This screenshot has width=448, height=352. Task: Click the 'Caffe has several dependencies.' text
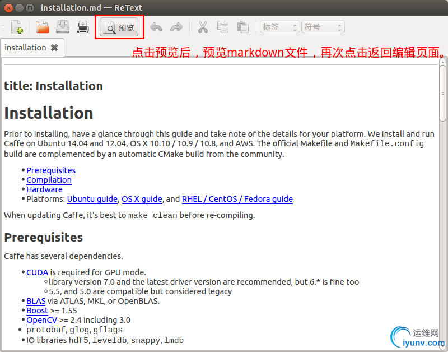63,256
